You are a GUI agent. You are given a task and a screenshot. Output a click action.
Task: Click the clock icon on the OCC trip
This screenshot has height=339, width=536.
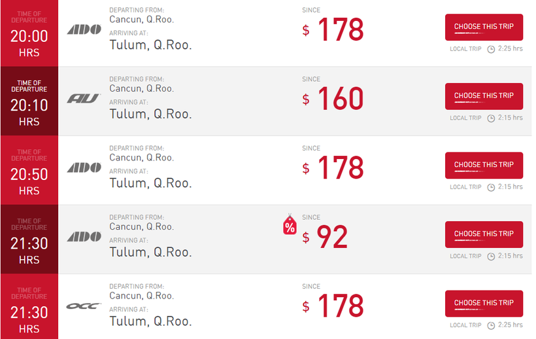491,325
